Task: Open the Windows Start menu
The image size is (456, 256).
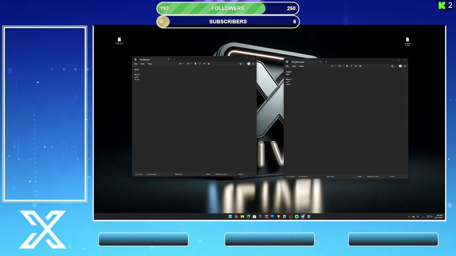Action: (x=230, y=216)
